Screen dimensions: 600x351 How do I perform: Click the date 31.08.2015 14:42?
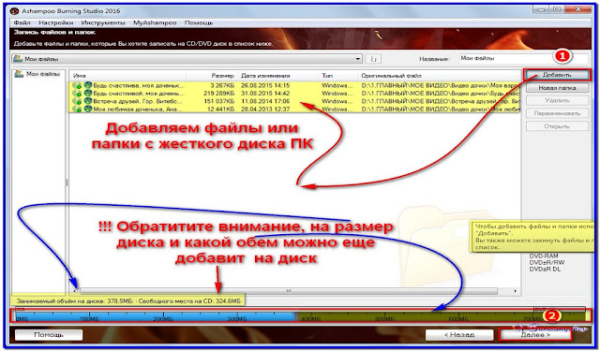tap(265, 94)
